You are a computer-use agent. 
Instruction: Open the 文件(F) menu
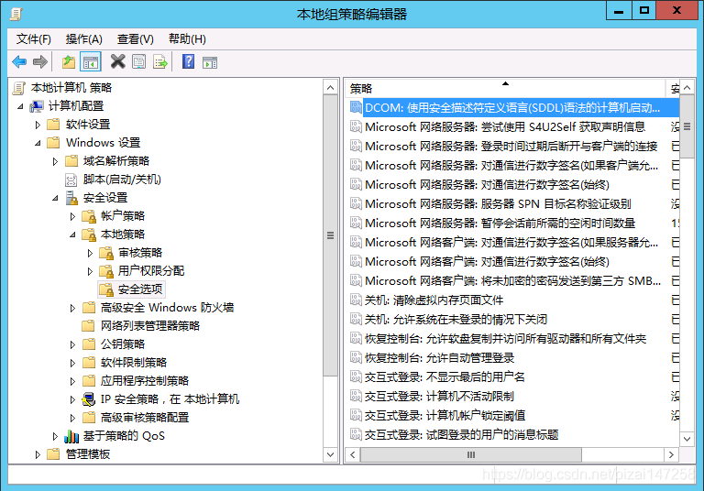click(x=34, y=38)
